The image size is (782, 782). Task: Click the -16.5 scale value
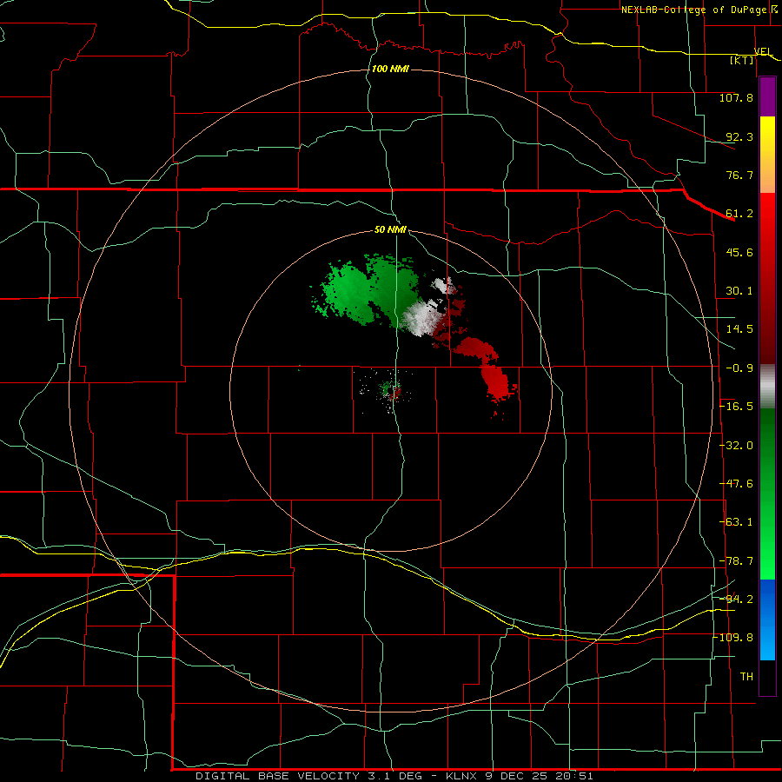(736, 407)
